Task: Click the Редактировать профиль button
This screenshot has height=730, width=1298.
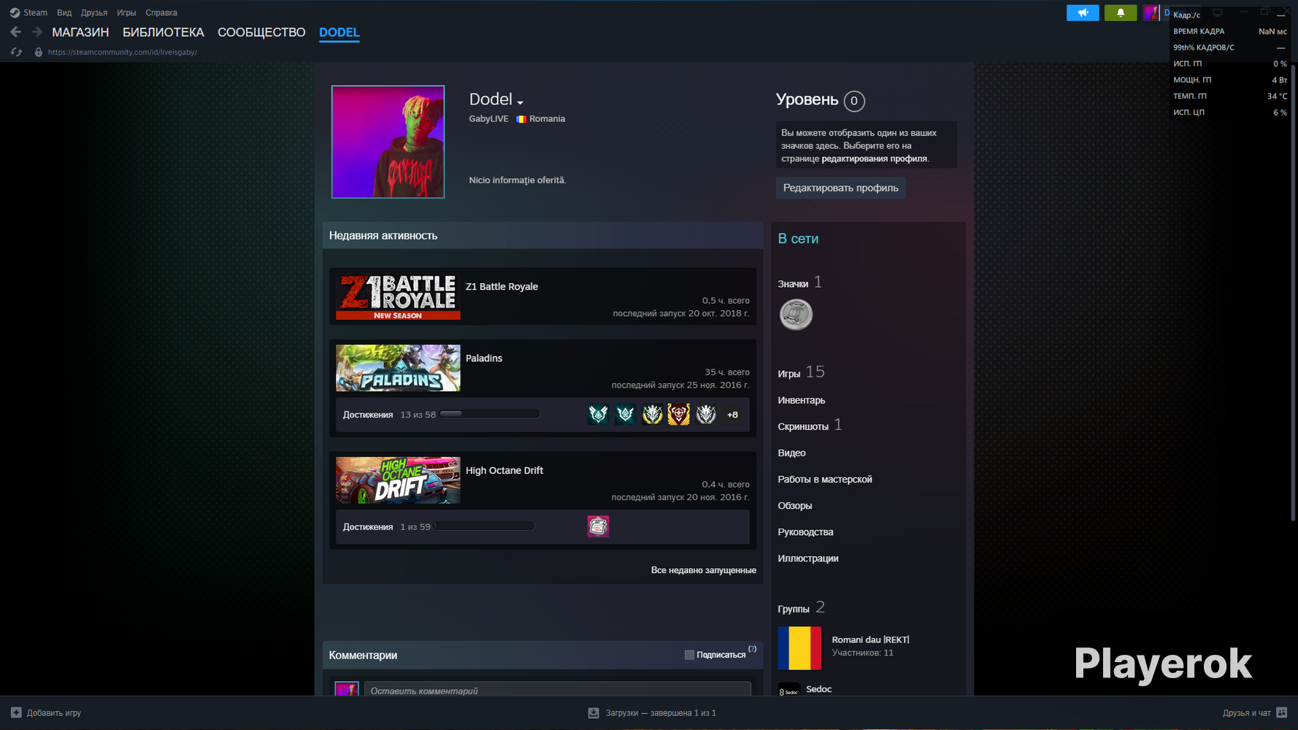Action: pos(841,188)
